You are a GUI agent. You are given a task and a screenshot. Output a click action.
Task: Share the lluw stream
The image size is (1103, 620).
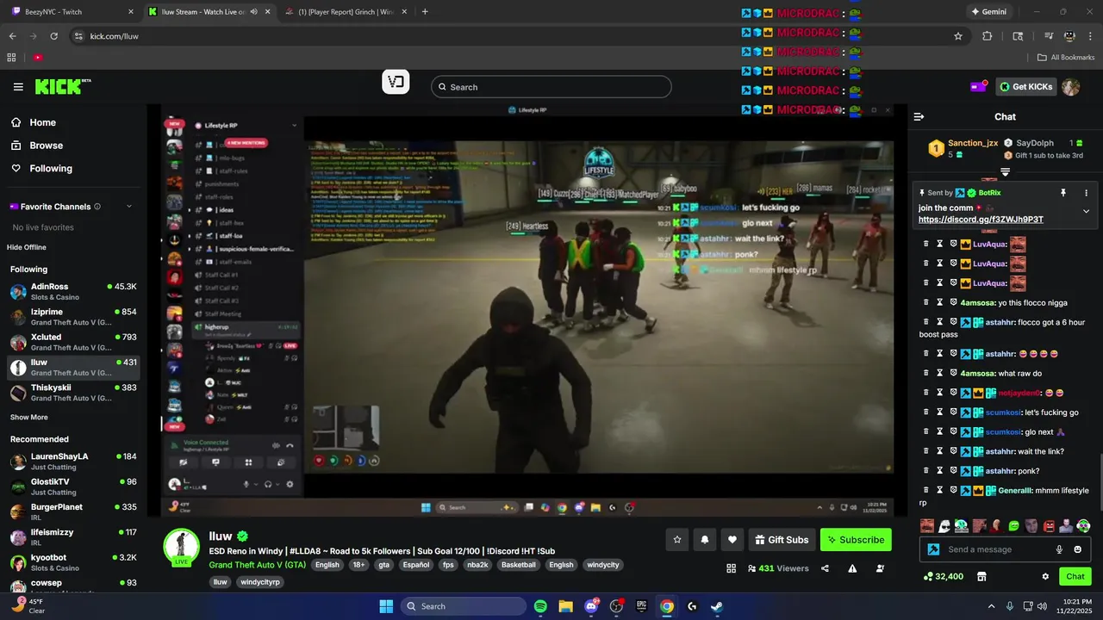tap(825, 568)
